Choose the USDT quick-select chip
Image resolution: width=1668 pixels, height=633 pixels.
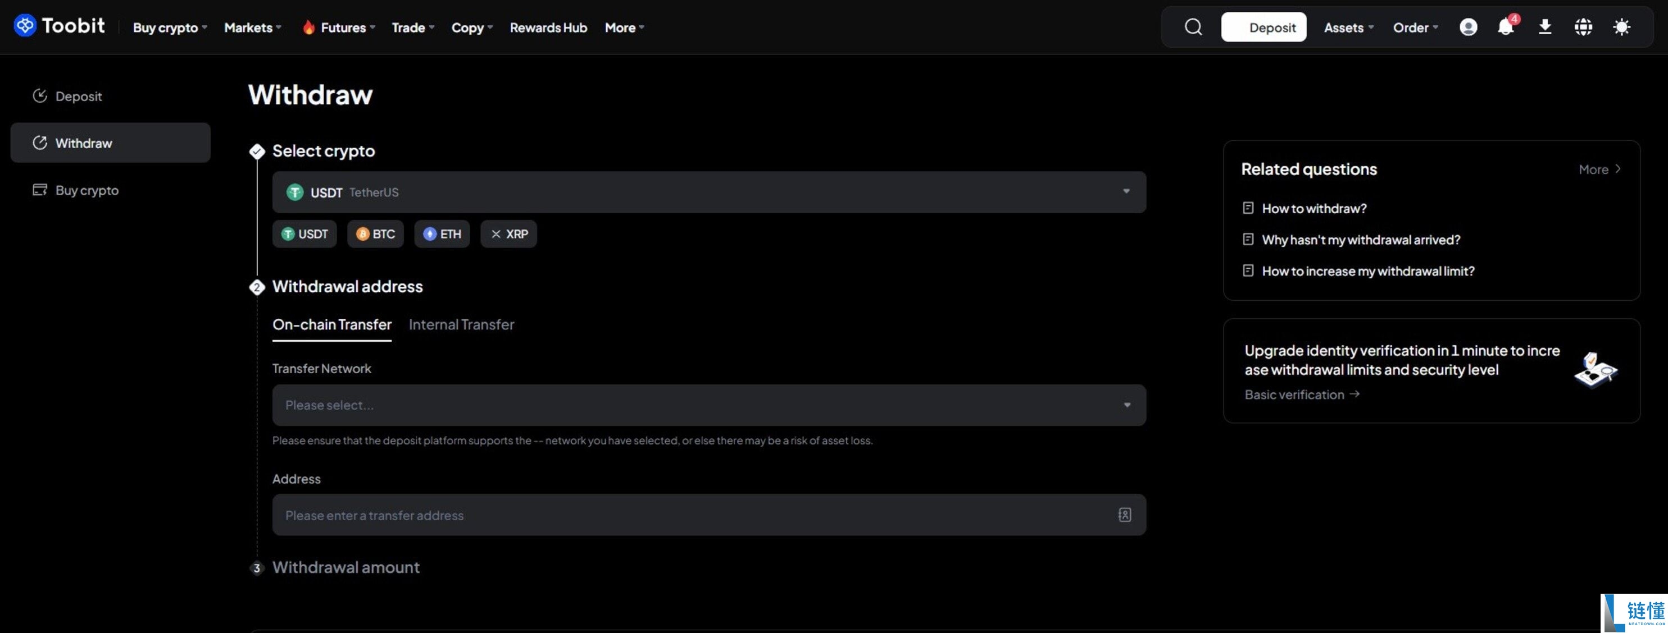pos(304,233)
